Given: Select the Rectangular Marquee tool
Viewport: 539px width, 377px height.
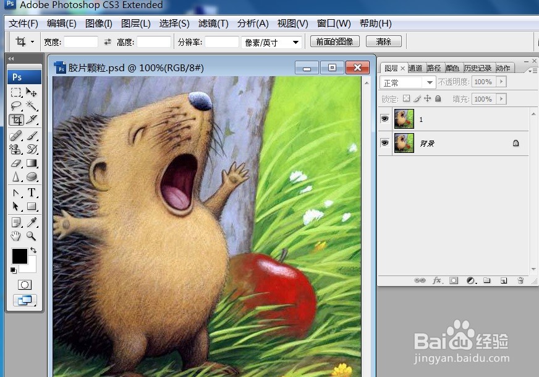Looking at the screenshot, I should pos(16,92).
